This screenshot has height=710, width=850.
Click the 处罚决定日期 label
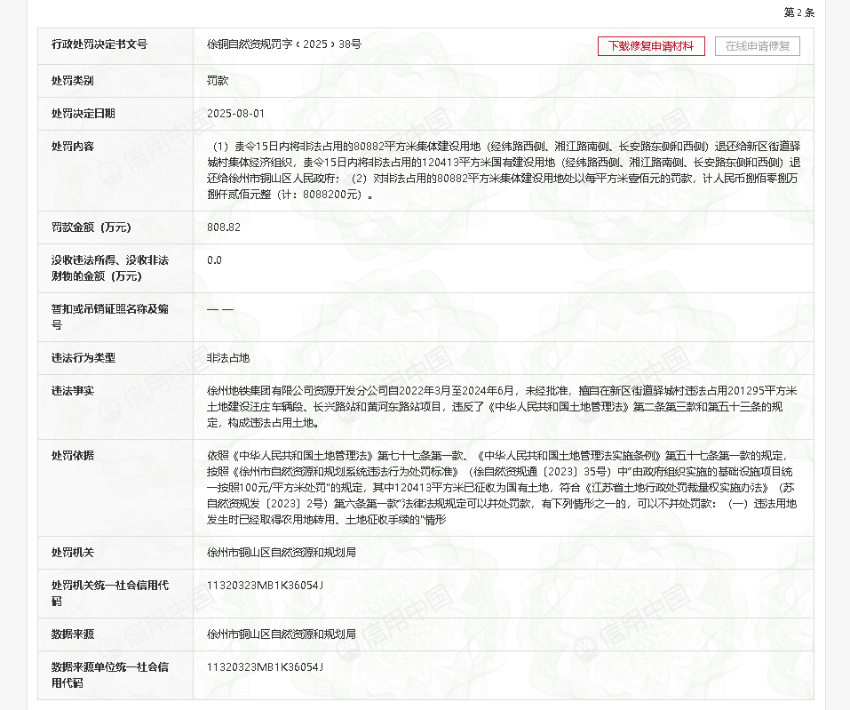(83, 114)
